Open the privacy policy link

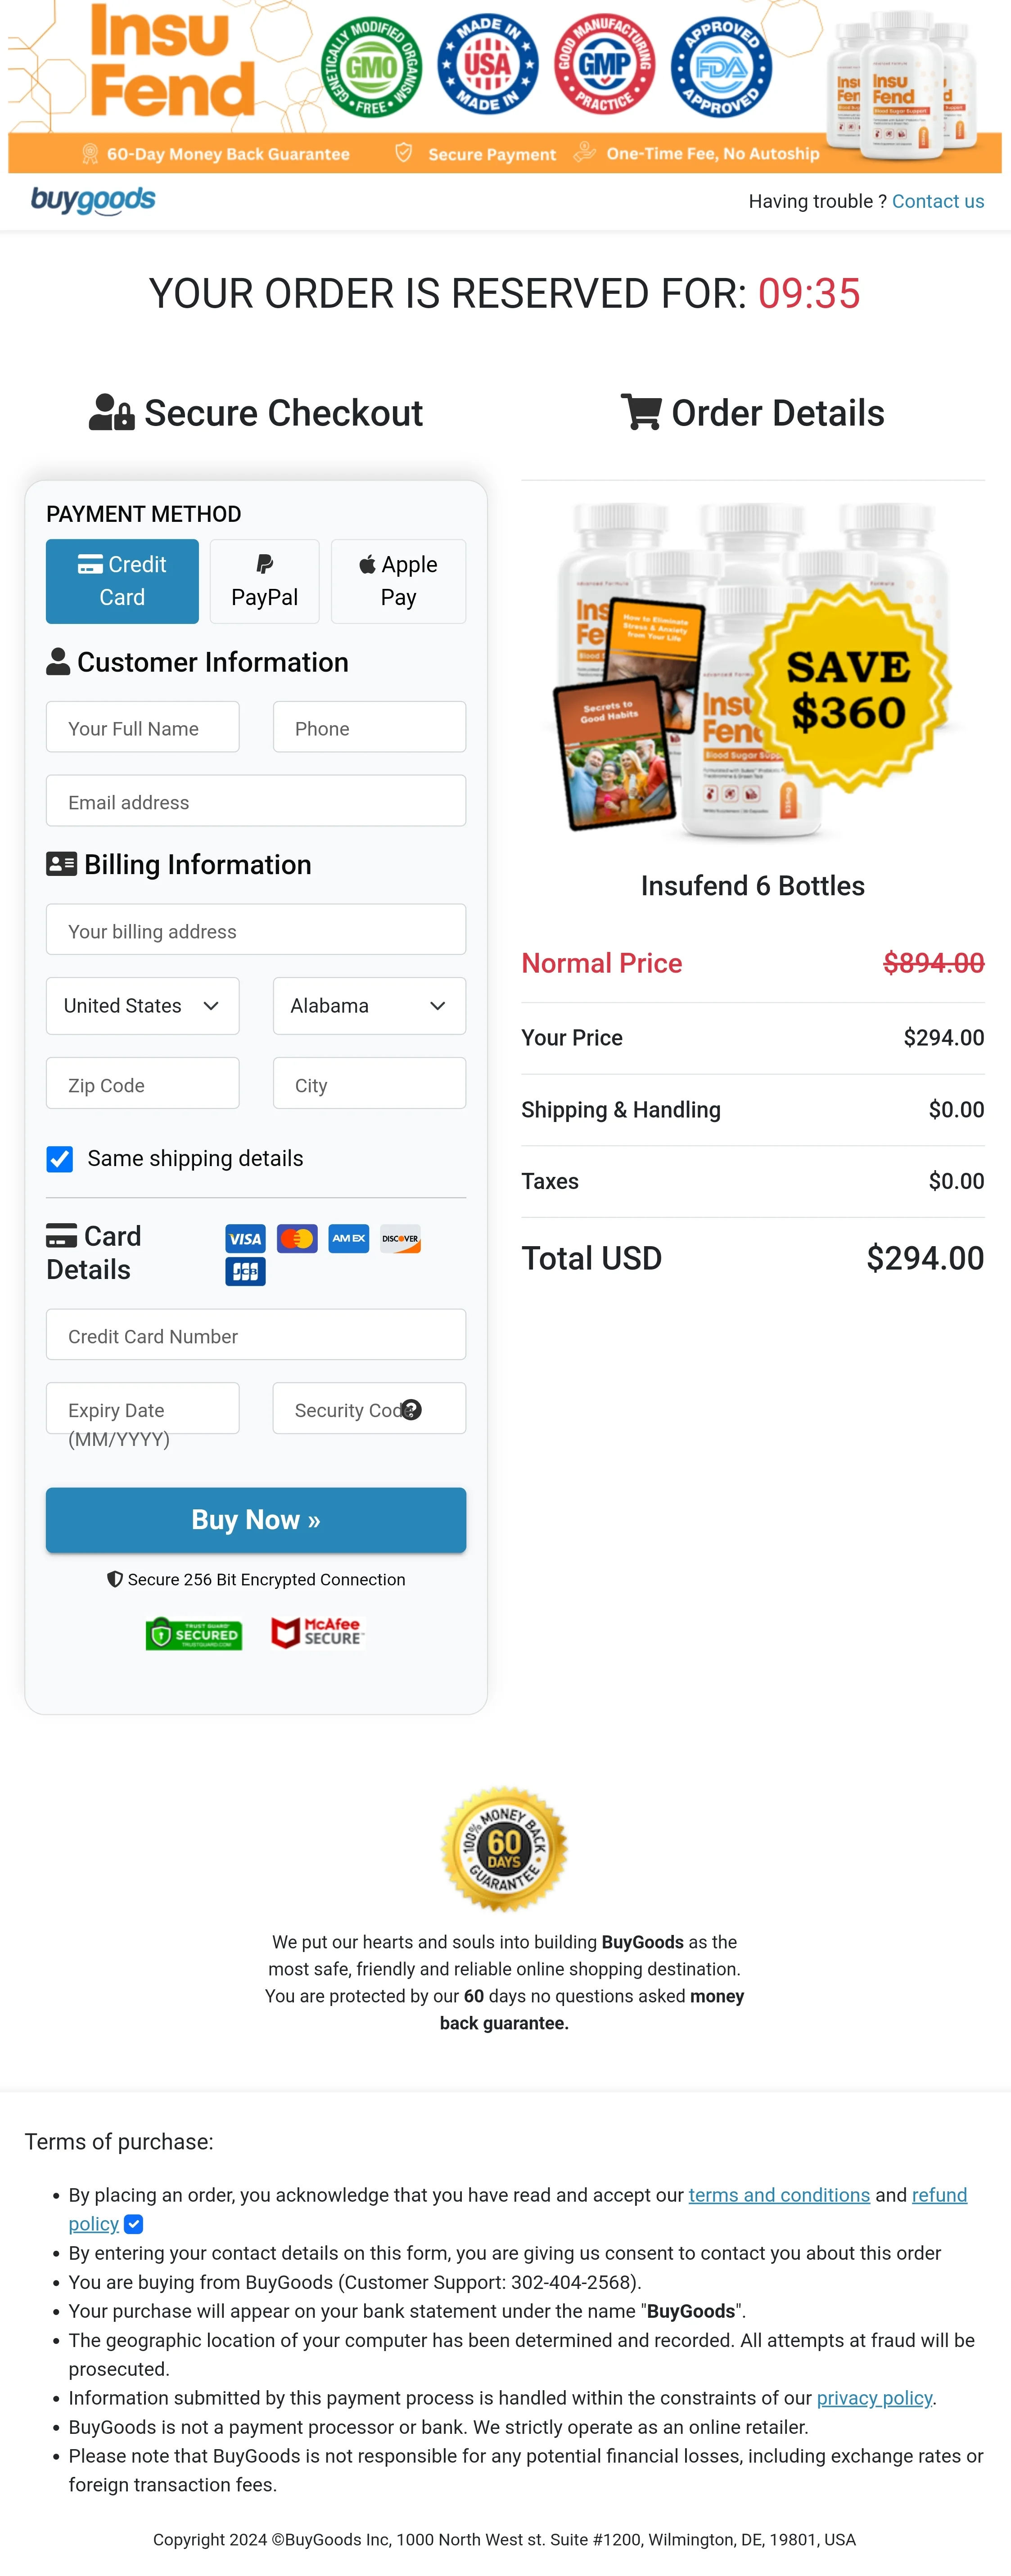point(874,2397)
